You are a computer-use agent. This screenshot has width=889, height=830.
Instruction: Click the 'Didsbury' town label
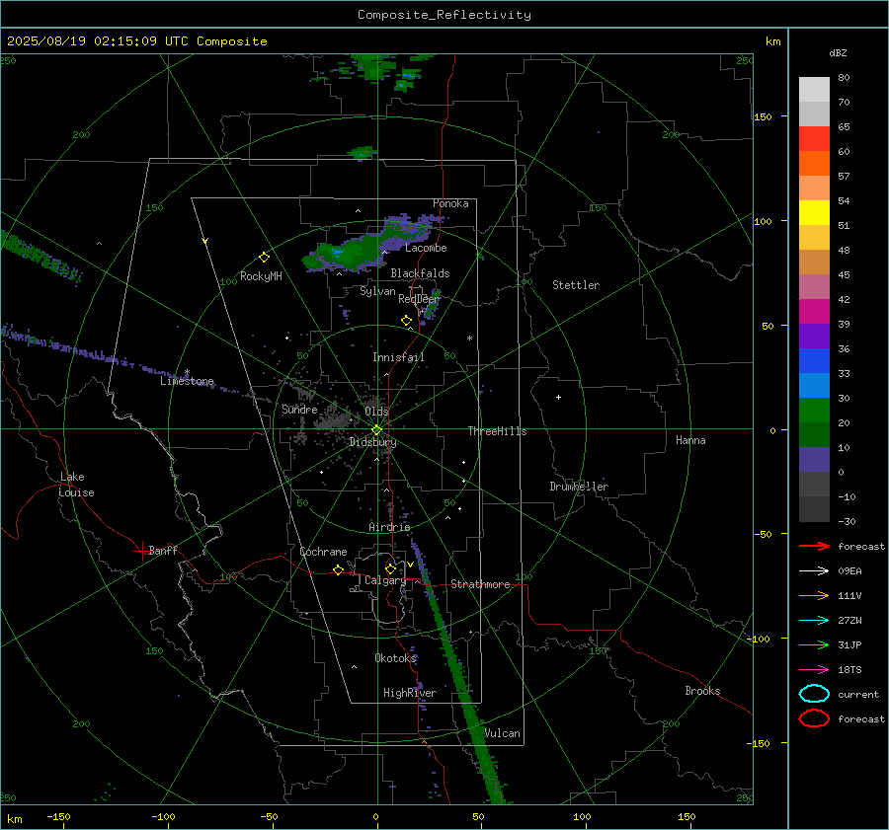coord(372,442)
